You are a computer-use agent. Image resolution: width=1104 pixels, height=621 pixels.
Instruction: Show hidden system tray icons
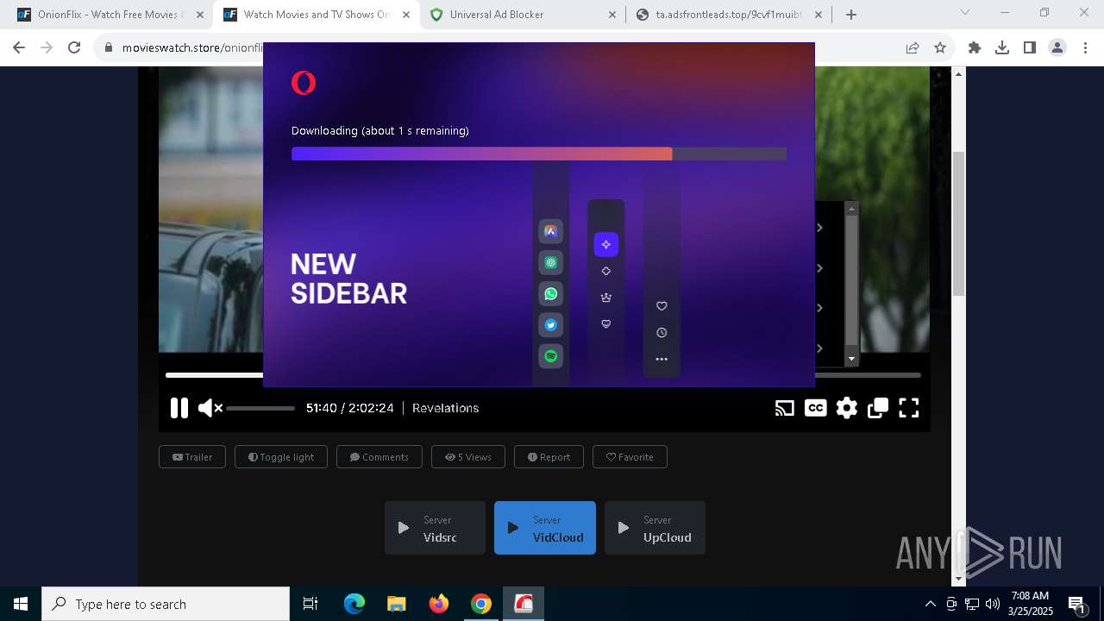click(x=930, y=604)
